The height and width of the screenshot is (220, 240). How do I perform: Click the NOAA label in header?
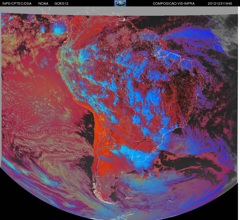click(43, 3)
